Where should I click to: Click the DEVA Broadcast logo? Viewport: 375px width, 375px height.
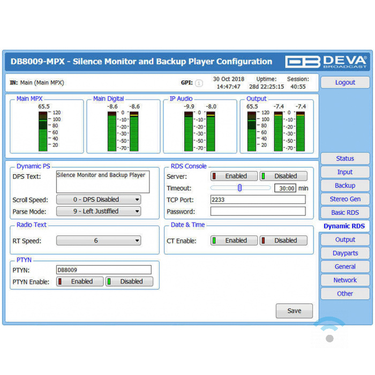(x=326, y=61)
